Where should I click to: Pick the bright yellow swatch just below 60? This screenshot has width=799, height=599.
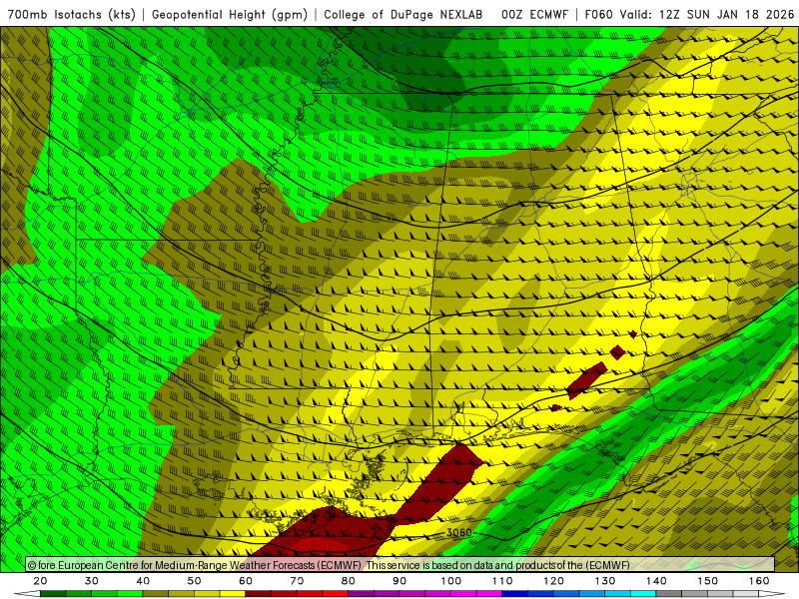233,594
